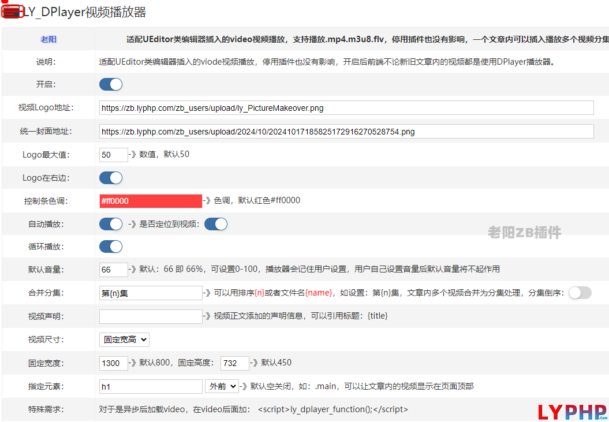Open the 视频尺寸 固定宽高 dropdown

pyautogui.click(x=124, y=340)
